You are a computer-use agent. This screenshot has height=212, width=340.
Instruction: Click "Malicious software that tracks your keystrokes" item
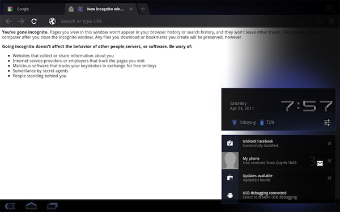coord(84,66)
